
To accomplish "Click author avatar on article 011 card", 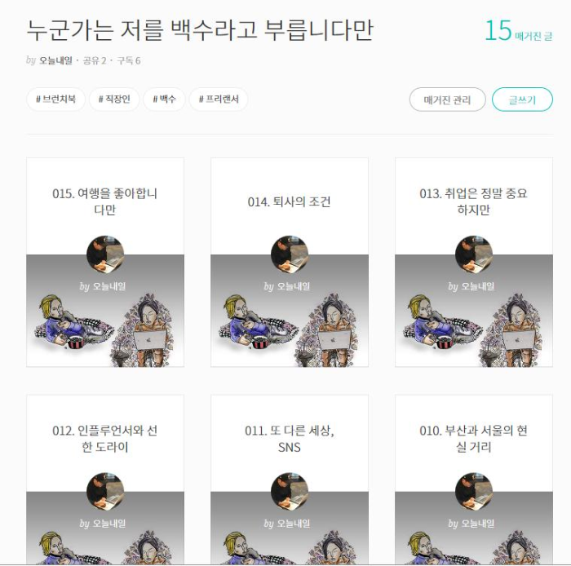I will (290, 492).
